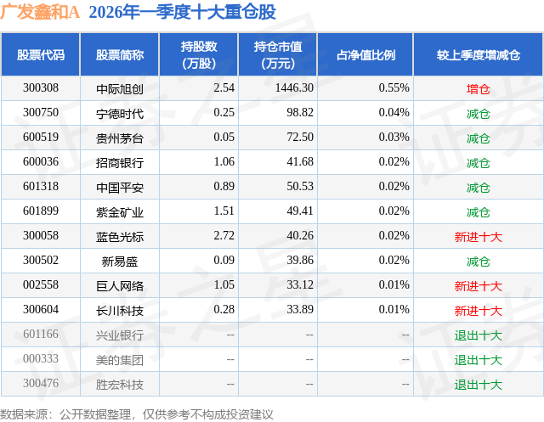This screenshot has height=422, width=544.
Task: Click stock code 601899
Action: pyautogui.click(x=41, y=211)
